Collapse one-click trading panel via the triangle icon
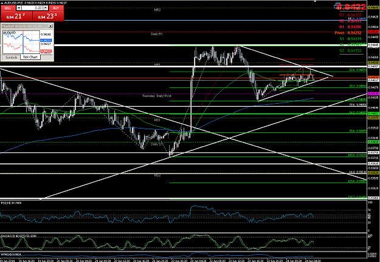 point(2,3)
